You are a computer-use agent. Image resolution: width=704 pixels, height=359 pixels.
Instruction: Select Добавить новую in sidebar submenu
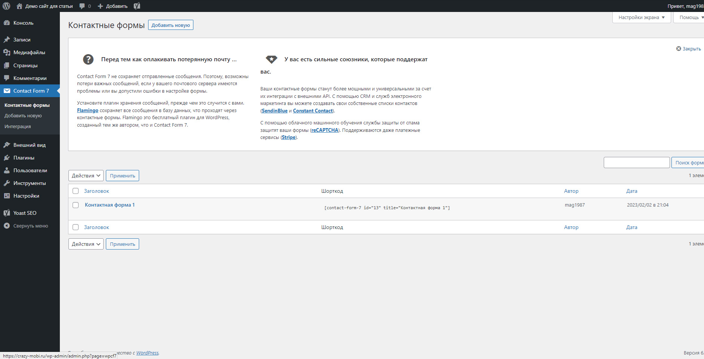pyautogui.click(x=23, y=116)
